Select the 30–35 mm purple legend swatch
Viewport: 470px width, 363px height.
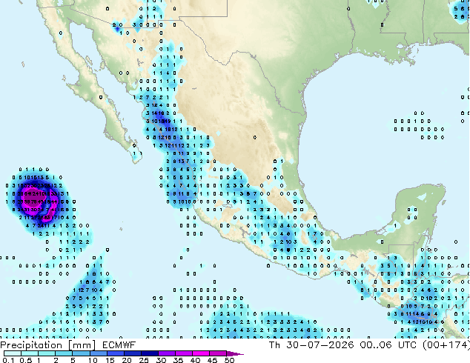(x=167, y=353)
